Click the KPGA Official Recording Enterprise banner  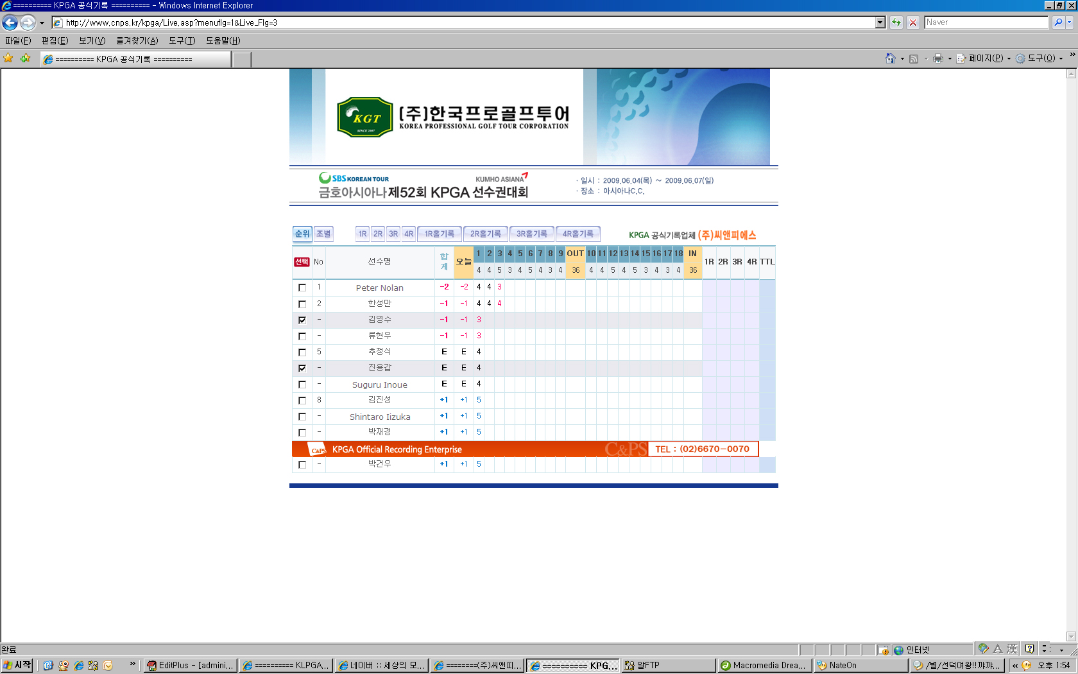tap(525, 449)
